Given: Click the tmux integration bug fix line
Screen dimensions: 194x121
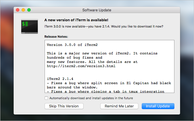Looking at the screenshot, I should coord(106,92).
